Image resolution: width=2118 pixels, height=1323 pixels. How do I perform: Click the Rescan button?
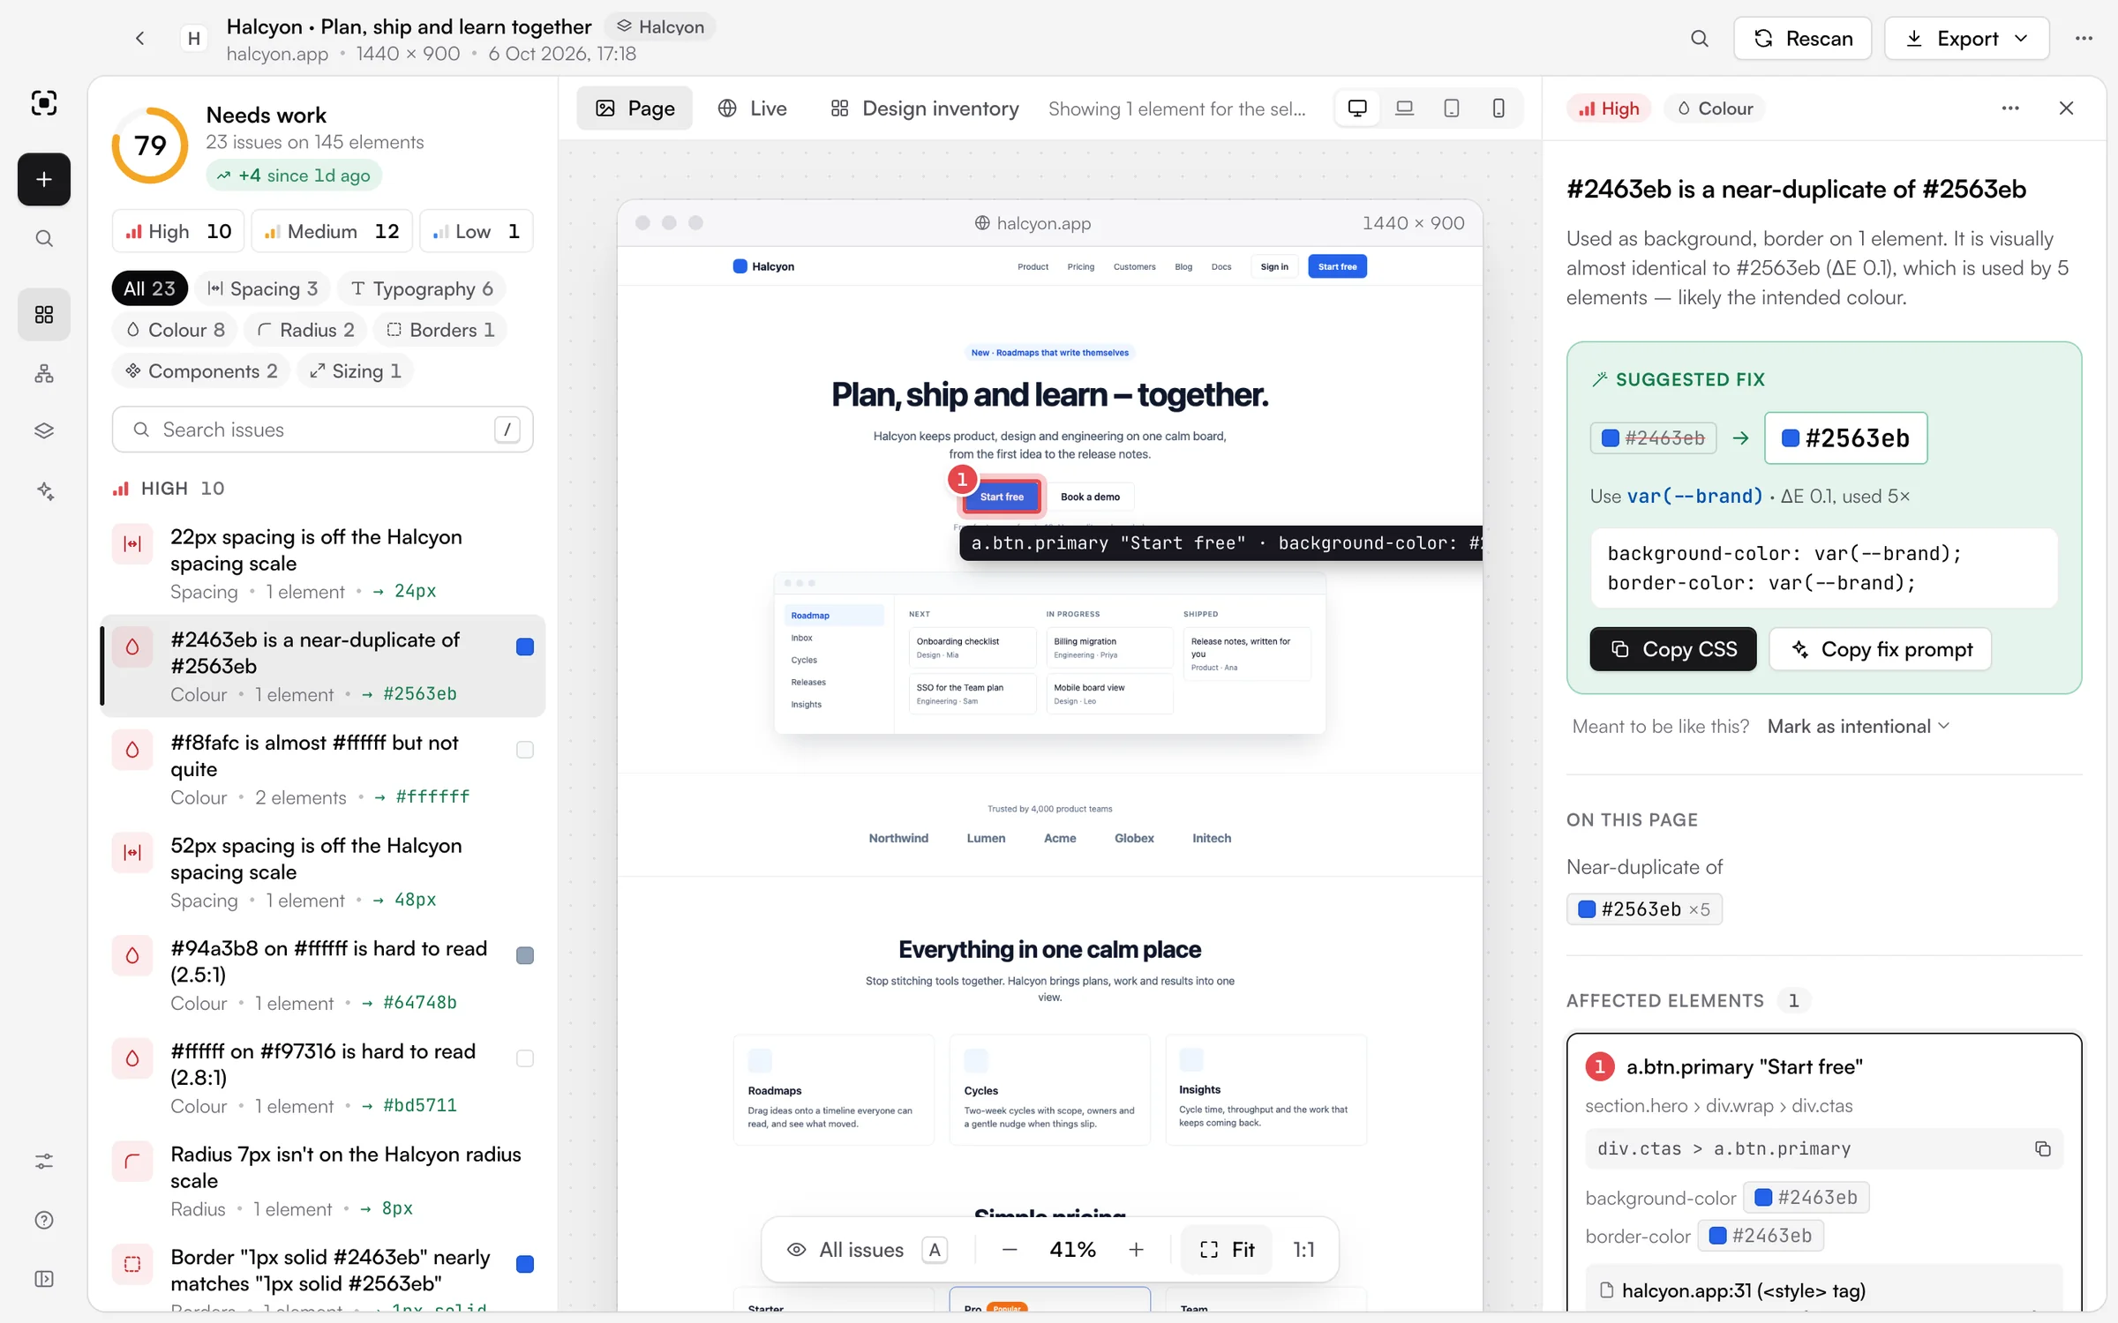1802,38
